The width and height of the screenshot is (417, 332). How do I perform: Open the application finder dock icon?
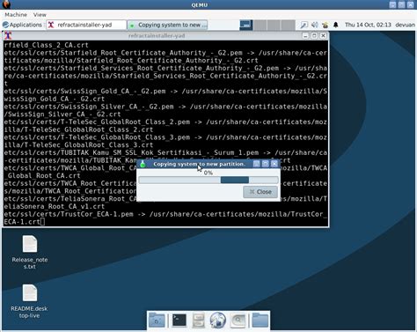pyautogui.click(x=238, y=320)
